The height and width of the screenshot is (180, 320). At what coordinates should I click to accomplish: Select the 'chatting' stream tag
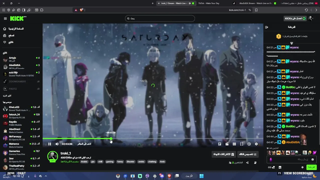[152, 162]
